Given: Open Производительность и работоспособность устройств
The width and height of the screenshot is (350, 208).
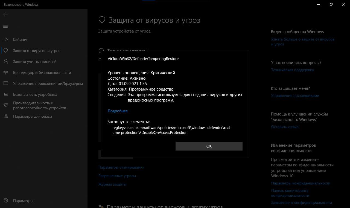Looking at the screenshot, I should tap(39, 105).
